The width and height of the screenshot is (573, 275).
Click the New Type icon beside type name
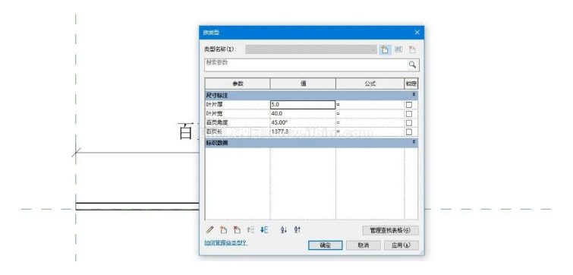(384, 49)
